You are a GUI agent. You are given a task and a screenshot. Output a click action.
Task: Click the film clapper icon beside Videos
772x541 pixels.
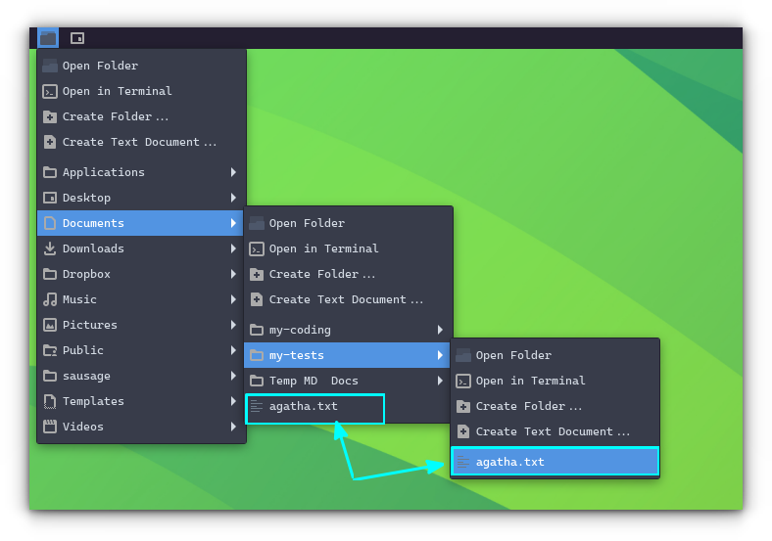pyautogui.click(x=50, y=427)
